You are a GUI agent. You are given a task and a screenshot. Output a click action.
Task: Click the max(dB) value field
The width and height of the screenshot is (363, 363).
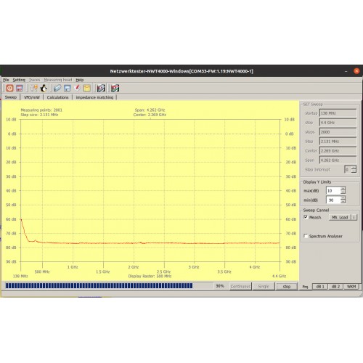pyautogui.click(x=333, y=191)
